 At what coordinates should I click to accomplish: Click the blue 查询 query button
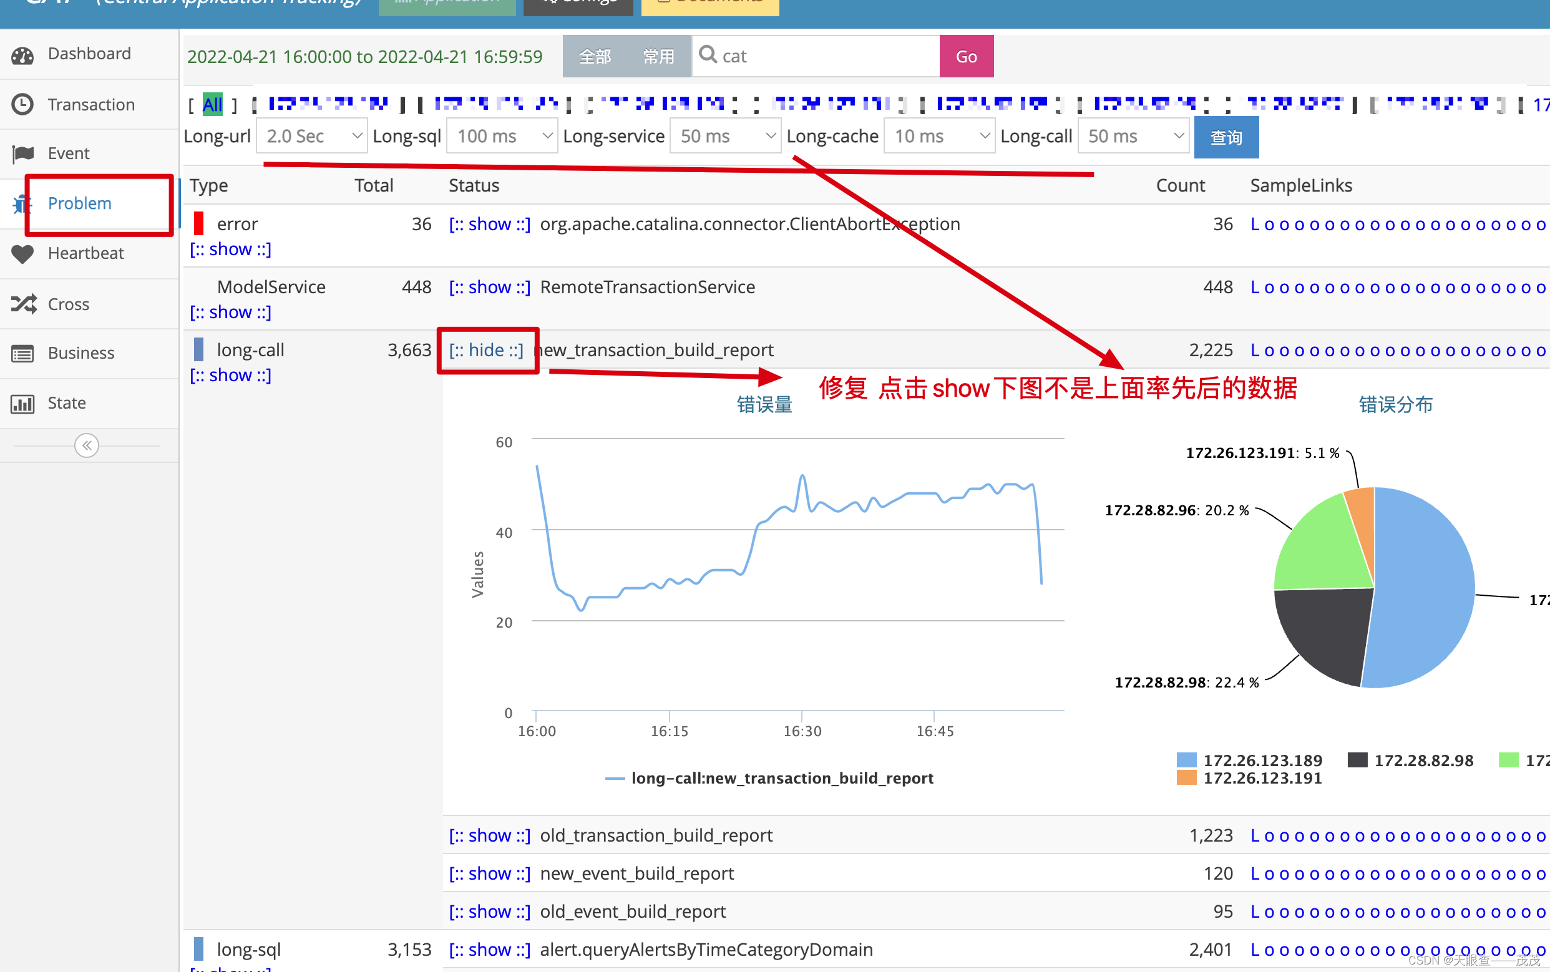tap(1226, 137)
